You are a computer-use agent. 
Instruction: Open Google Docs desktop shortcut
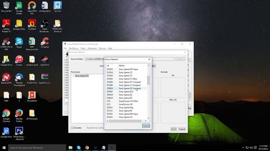pyautogui.click(x=6, y=133)
